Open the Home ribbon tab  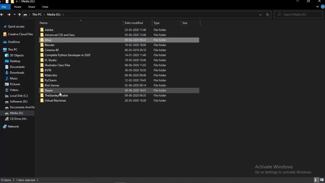point(17,7)
